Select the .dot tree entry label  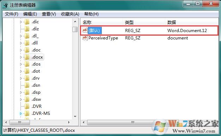(36, 71)
